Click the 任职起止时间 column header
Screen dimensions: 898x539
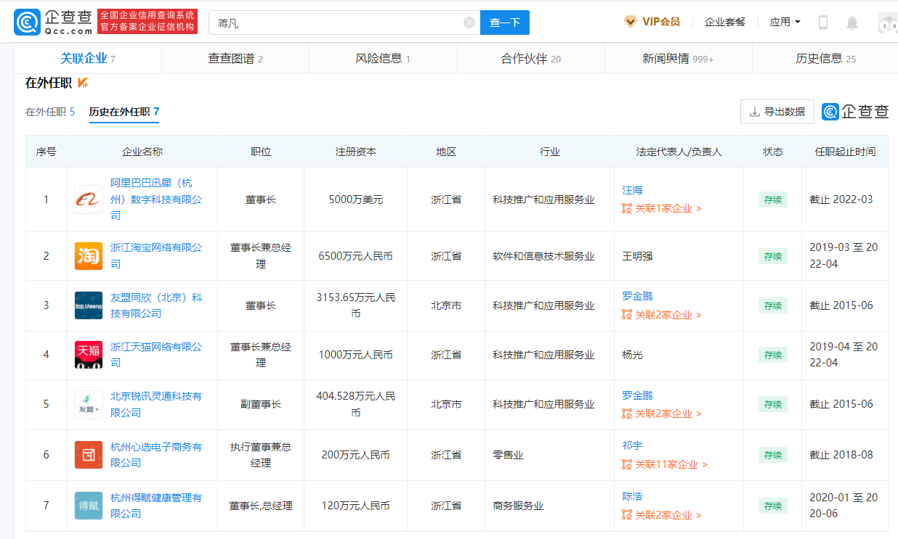(845, 152)
